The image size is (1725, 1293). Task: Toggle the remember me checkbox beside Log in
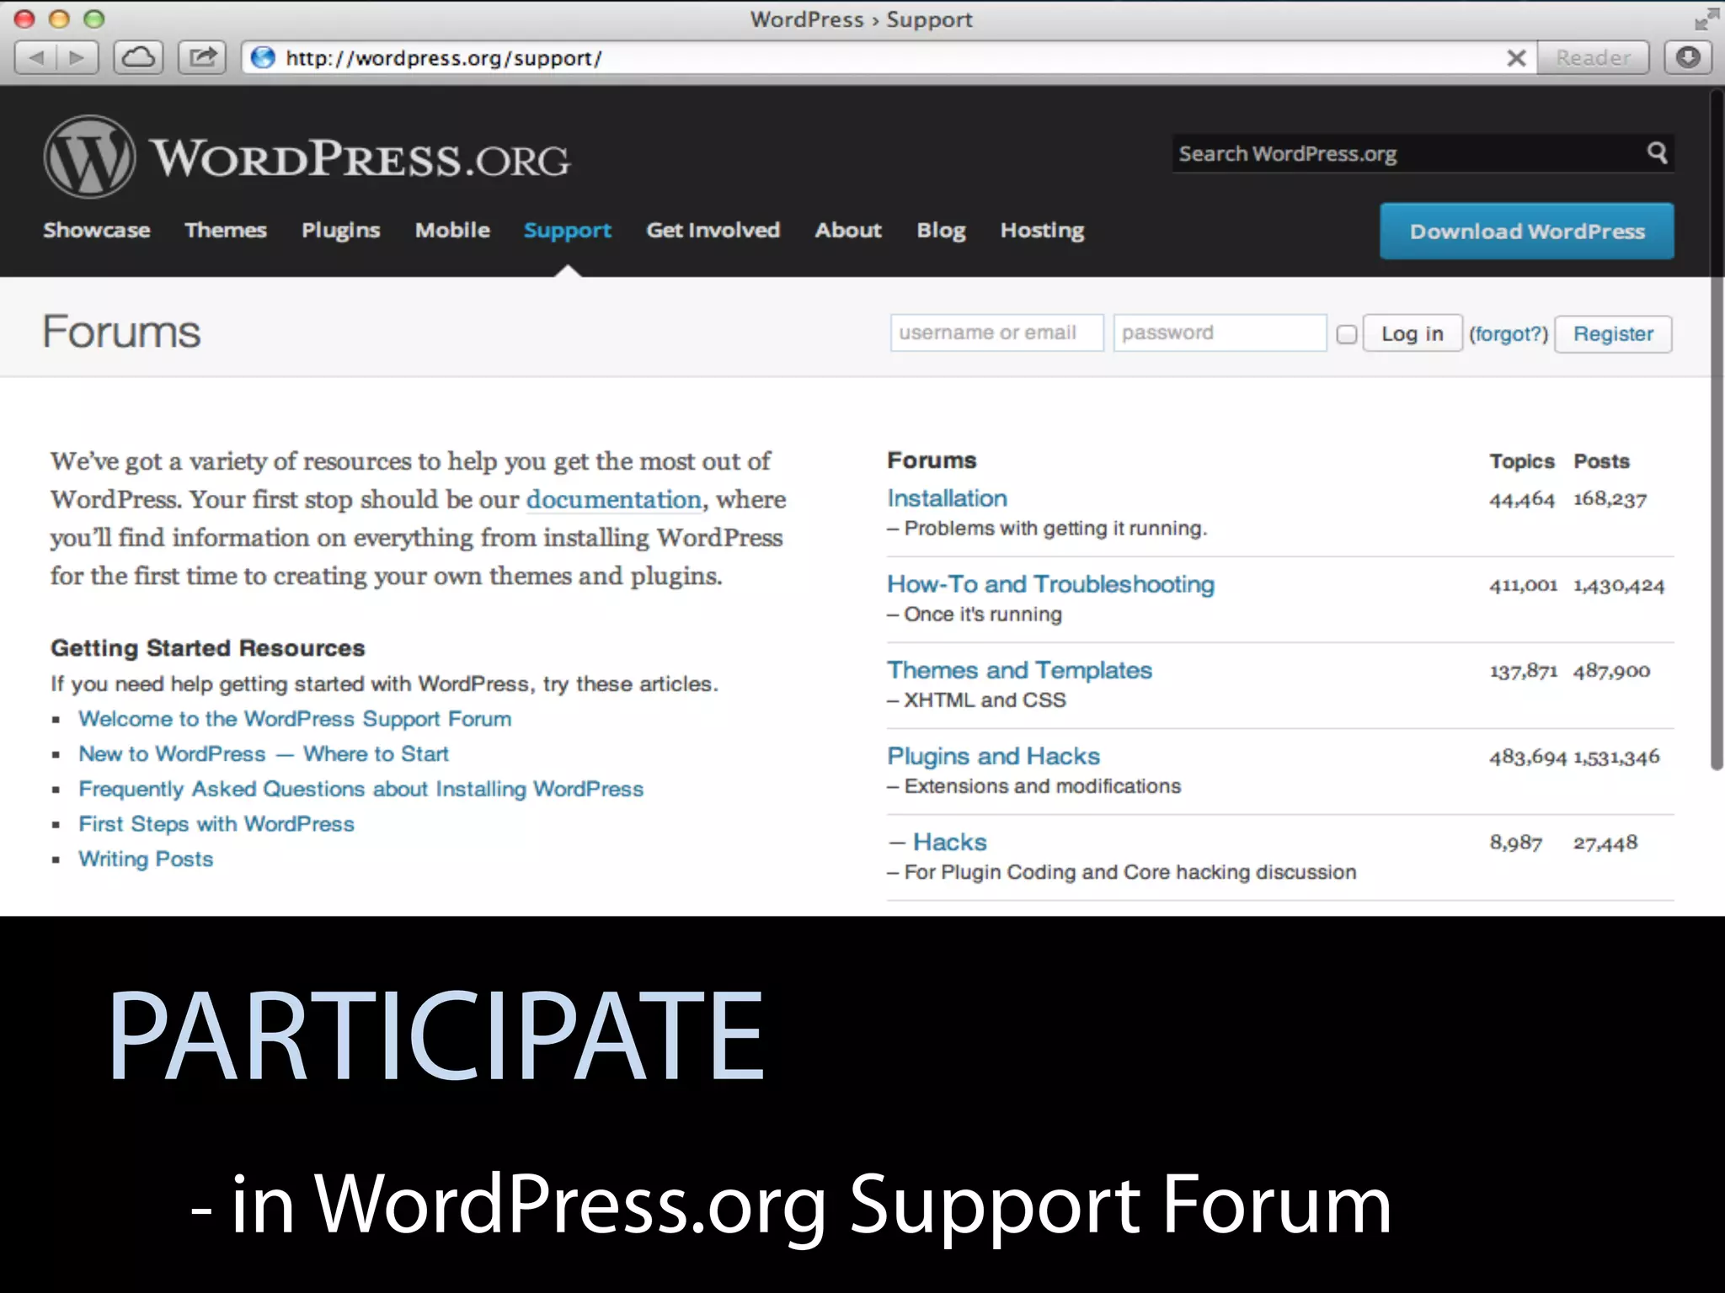pyautogui.click(x=1347, y=334)
